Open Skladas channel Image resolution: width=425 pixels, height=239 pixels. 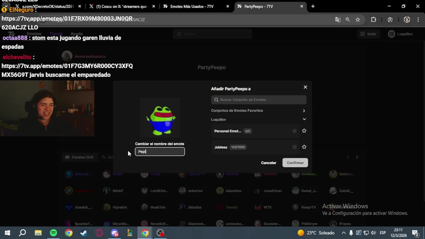190,207
